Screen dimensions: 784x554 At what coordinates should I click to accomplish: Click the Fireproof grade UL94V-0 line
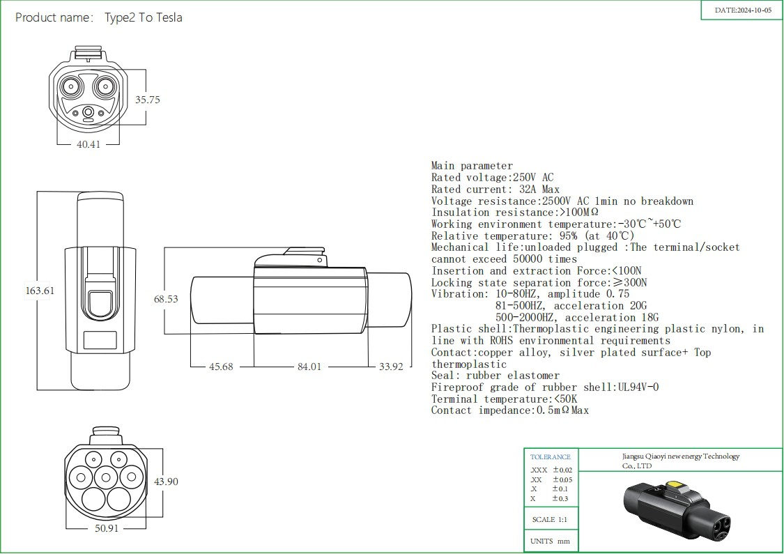coord(544,387)
